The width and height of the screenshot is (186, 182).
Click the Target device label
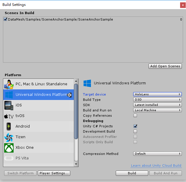click(x=94, y=94)
